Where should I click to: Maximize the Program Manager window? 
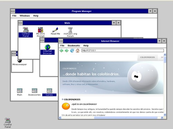click(155, 11)
